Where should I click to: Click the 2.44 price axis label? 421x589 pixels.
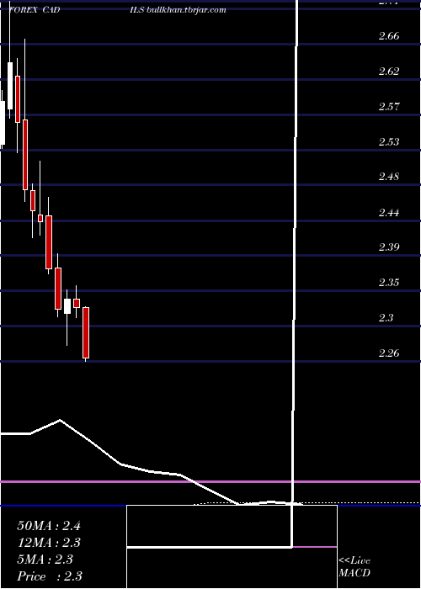pos(389,213)
